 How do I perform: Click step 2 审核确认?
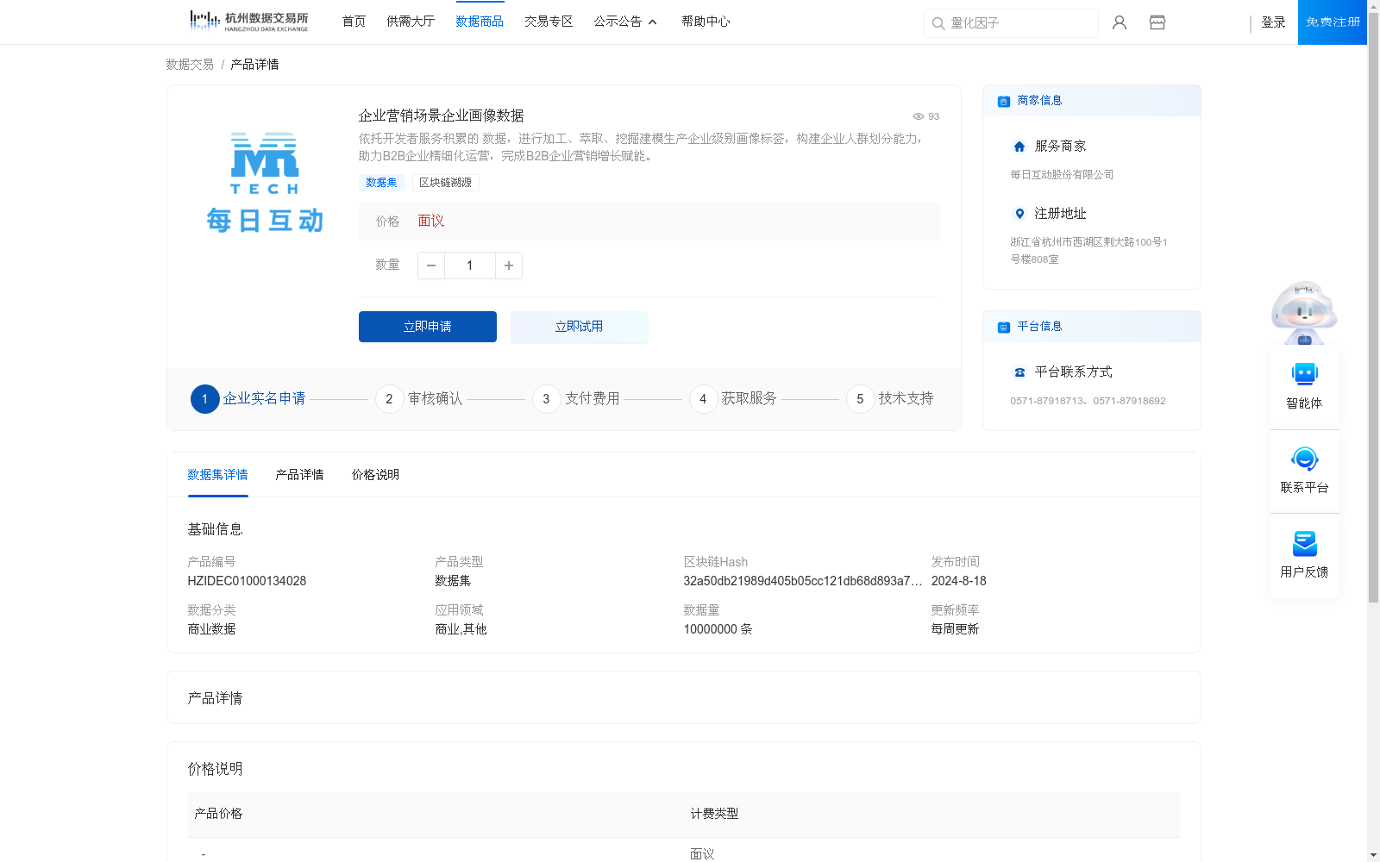click(419, 399)
